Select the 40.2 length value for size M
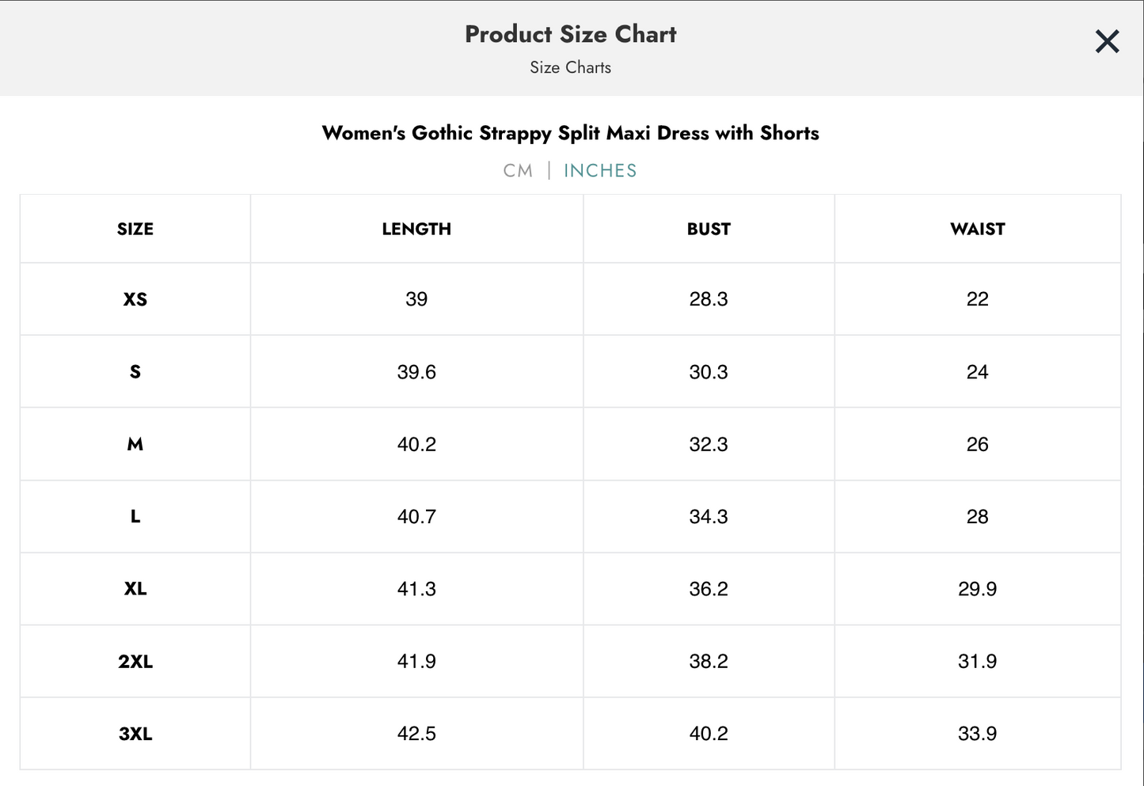Viewport: 1144px width, 786px height. point(416,444)
